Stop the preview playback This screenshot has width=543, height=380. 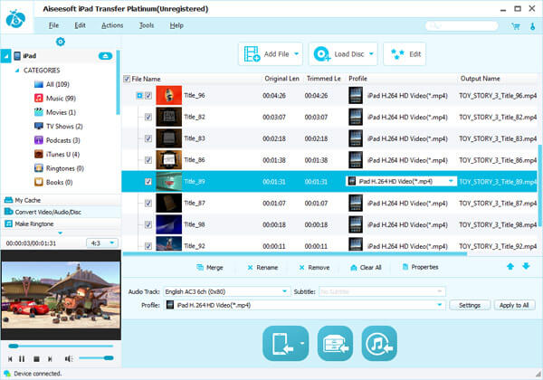point(36,359)
